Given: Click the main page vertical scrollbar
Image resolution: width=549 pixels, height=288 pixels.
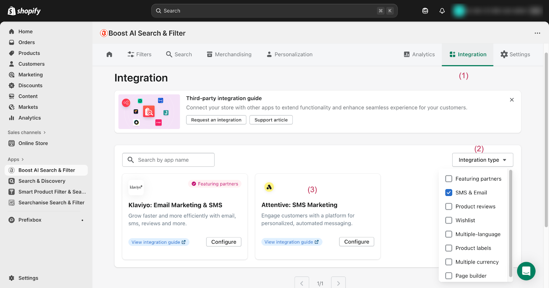Looking at the screenshot, I should [546, 139].
